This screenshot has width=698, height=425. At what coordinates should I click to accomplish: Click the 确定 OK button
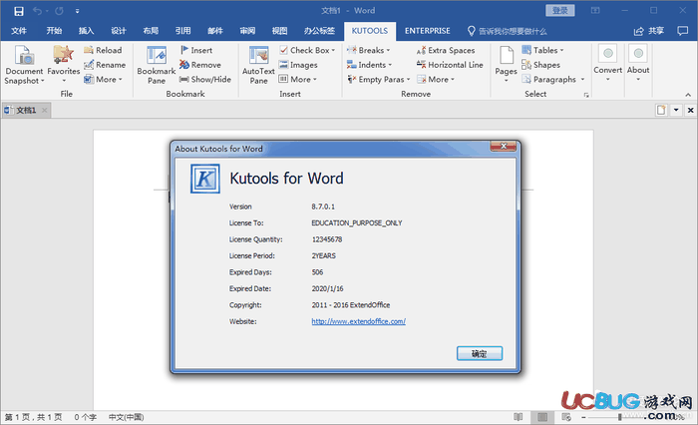point(480,353)
